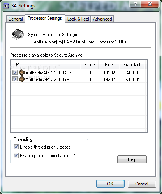Click the second AuthenticAMD CPU chip icon

point(22,79)
